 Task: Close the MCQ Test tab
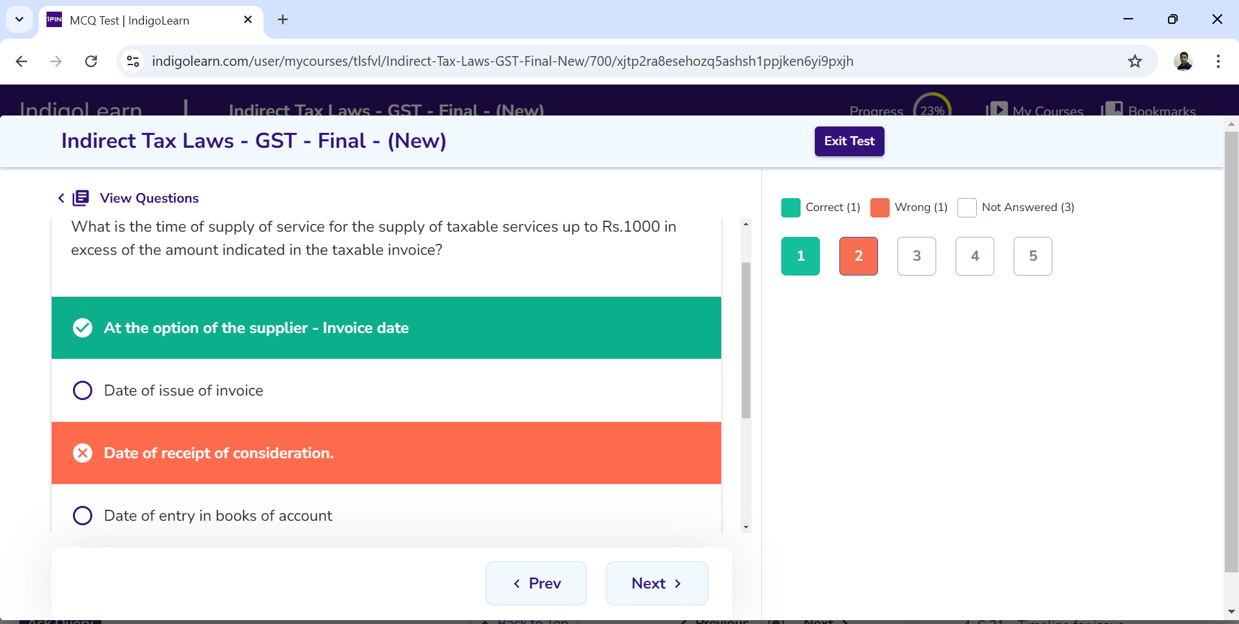(248, 20)
